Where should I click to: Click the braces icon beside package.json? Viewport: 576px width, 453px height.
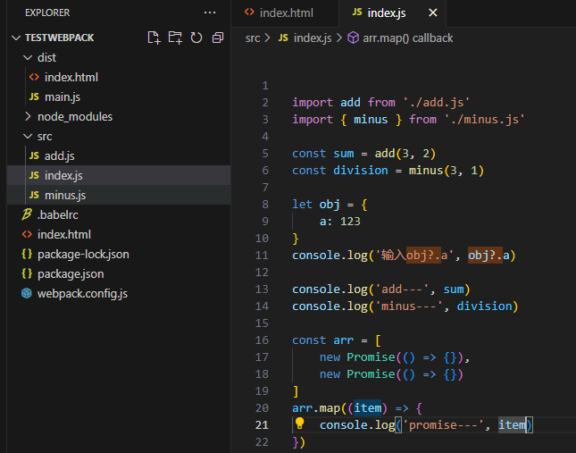(x=27, y=273)
